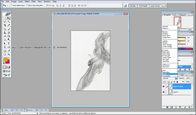Expand the Fill slider arrow

tap(192, 82)
